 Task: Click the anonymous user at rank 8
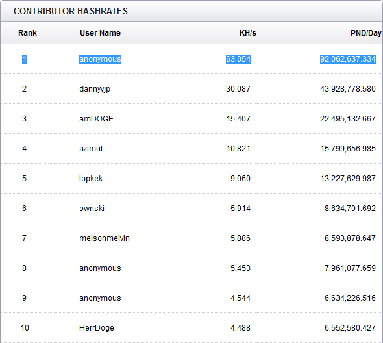pyautogui.click(x=100, y=268)
